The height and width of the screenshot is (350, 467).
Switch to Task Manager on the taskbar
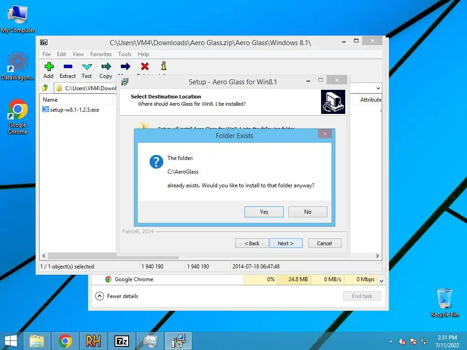150,341
